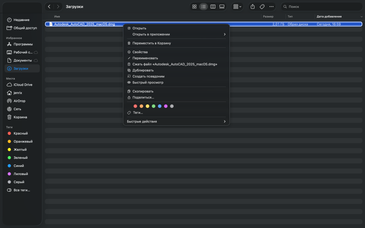Choose Сжать файл Autodesk_AutoCAD_2025_macOS.dmg
This screenshot has width=365, height=228.
coord(176,64)
